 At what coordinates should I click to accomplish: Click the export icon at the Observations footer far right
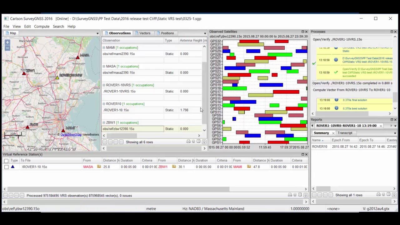tap(204, 142)
